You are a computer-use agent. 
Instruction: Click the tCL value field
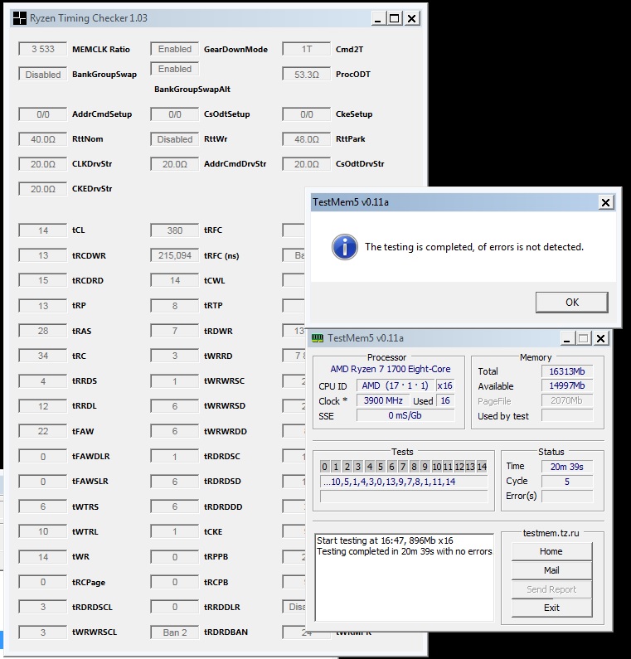(43, 230)
